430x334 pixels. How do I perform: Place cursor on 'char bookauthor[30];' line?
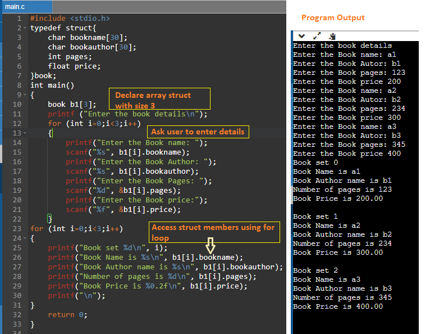click(x=92, y=47)
